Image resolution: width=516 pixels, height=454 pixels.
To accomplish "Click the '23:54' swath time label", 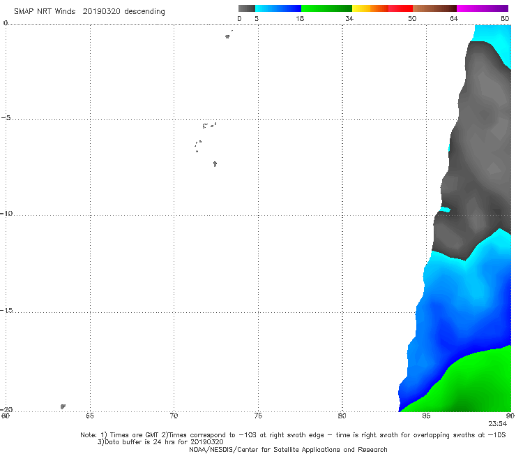I will [x=498, y=424].
